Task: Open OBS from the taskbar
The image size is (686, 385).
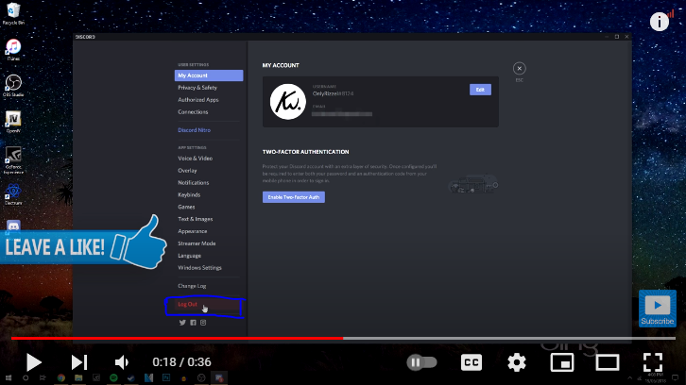Action: click(x=201, y=378)
